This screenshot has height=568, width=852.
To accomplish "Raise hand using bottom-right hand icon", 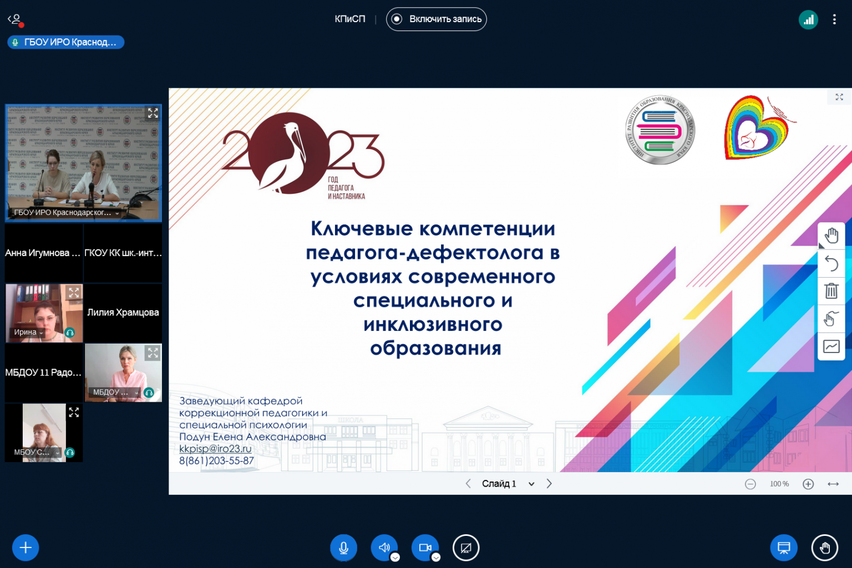I will click(x=825, y=547).
